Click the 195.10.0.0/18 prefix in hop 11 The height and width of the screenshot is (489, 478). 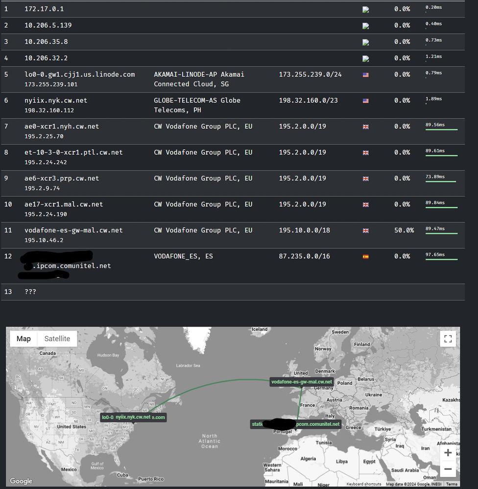(x=304, y=230)
